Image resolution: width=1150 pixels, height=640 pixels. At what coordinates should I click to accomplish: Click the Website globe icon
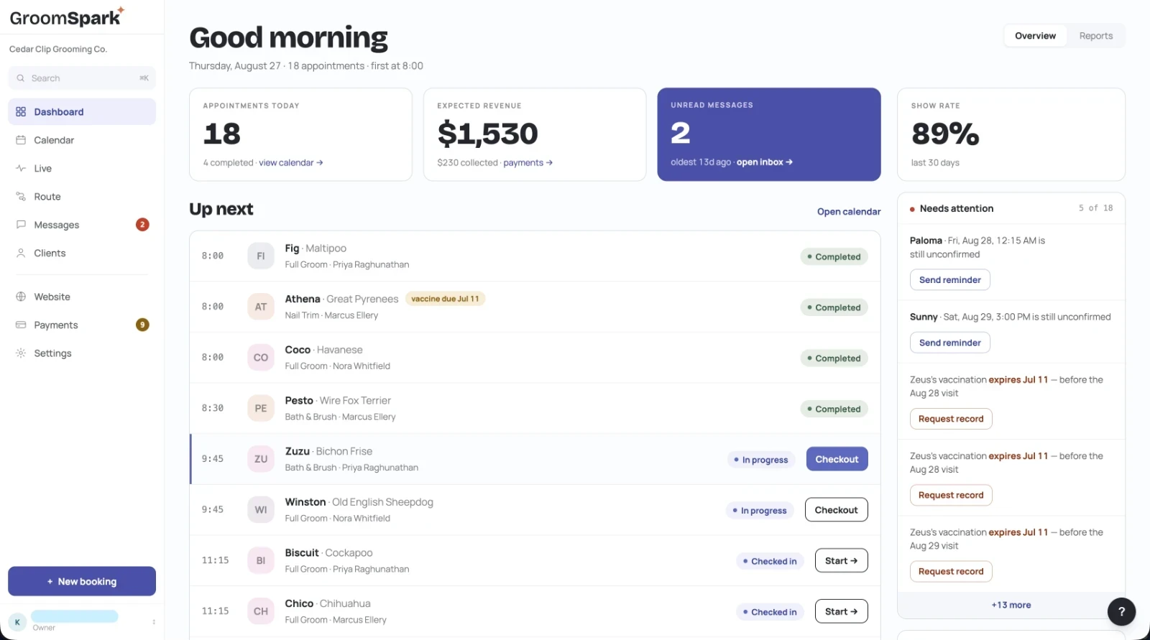coord(21,297)
